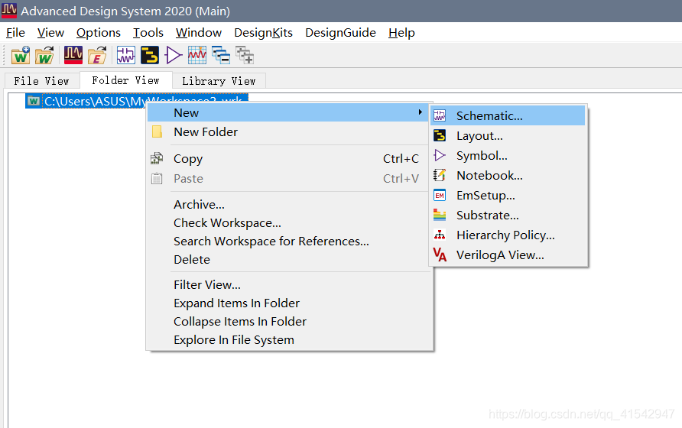Click the ADS Main window toolbar icon

coord(73,55)
